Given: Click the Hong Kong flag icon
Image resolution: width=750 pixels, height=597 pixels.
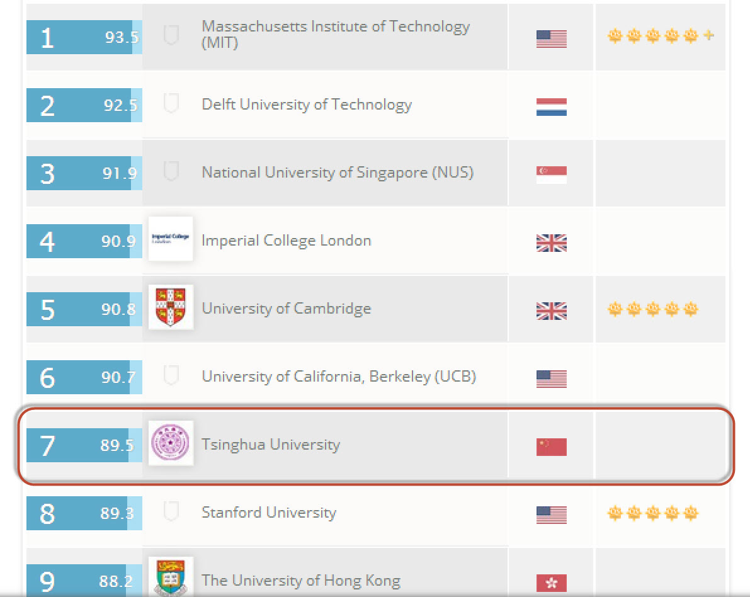Looking at the screenshot, I should click(552, 583).
